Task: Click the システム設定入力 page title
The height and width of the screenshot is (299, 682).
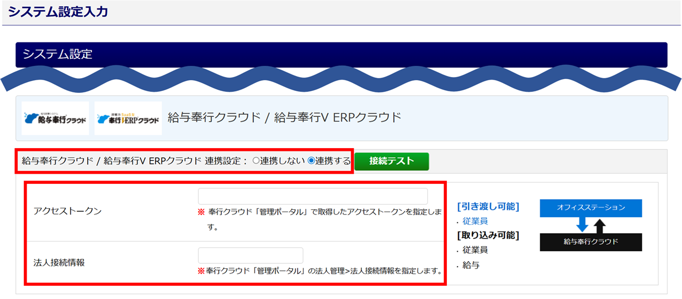Action: click(x=59, y=11)
